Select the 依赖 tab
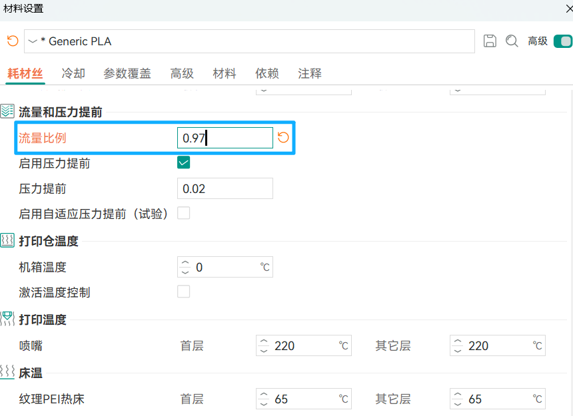Viewport: 573px width, 416px height. [267, 74]
